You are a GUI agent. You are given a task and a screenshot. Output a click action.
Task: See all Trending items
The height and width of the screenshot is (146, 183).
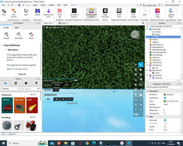(x=33, y=117)
